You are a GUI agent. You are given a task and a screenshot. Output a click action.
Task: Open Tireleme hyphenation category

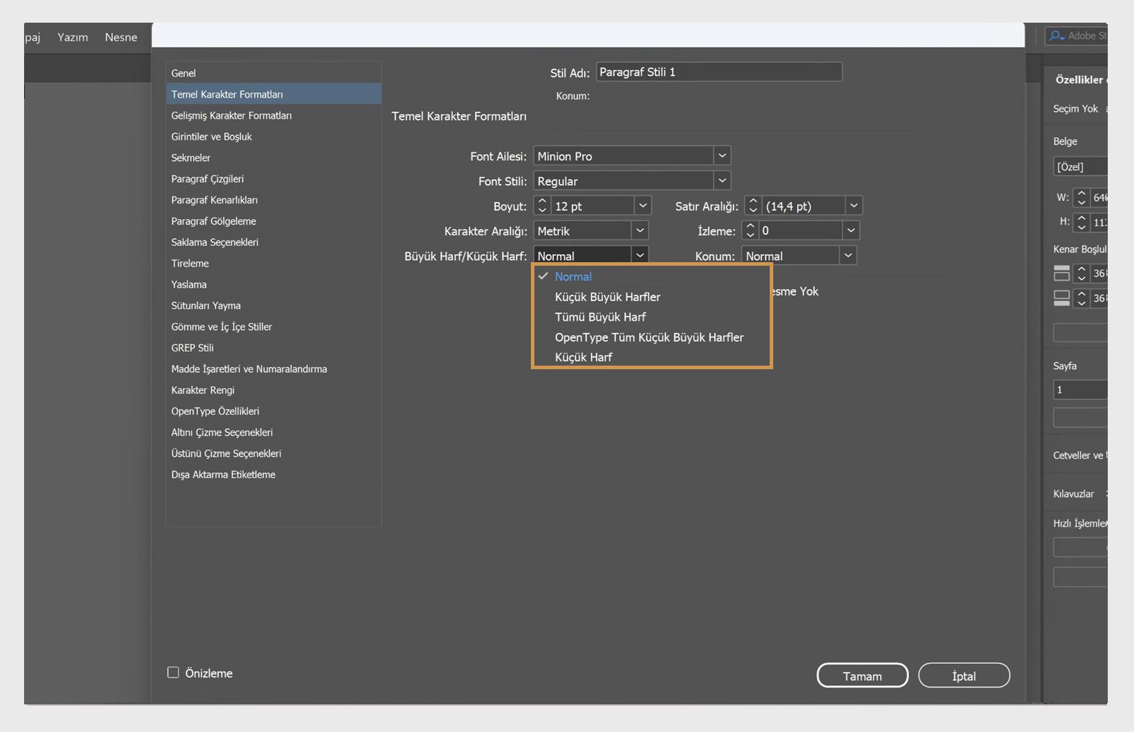pyautogui.click(x=274, y=263)
